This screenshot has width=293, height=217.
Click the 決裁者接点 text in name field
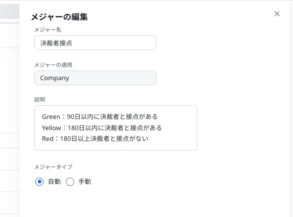coord(56,43)
